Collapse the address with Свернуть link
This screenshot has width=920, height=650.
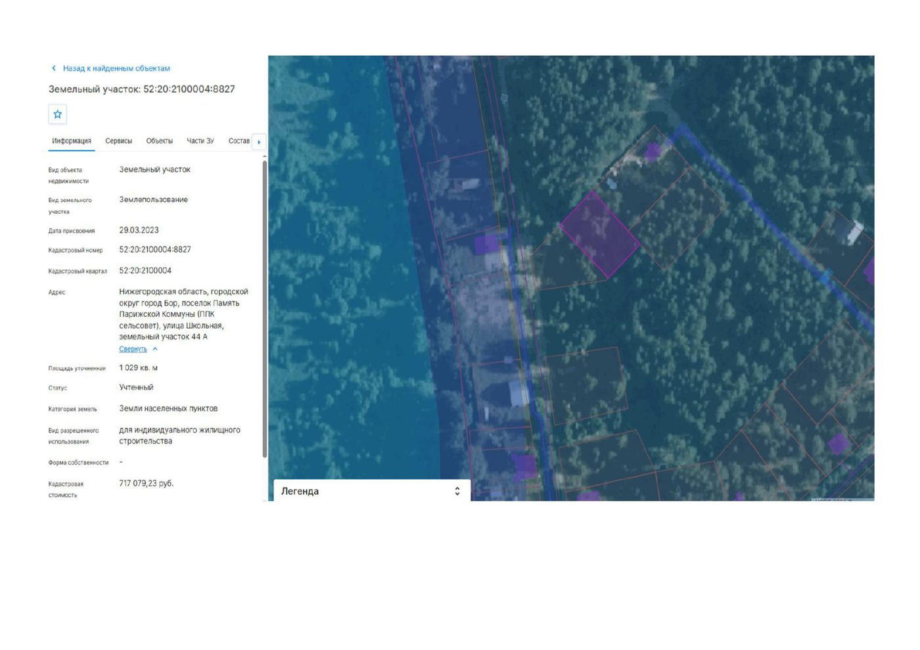[x=133, y=349]
